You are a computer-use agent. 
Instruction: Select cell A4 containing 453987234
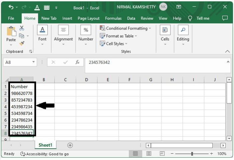coord(21,107)
